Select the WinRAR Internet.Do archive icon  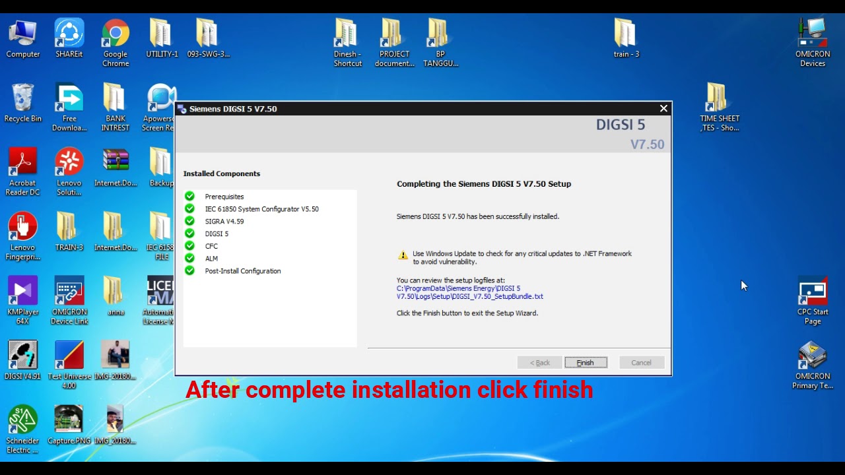point(116,168)
